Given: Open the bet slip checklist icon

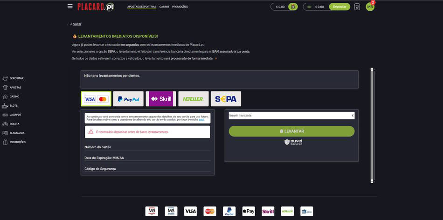Looking at the screenshot, I should click(x=357, y=7).
